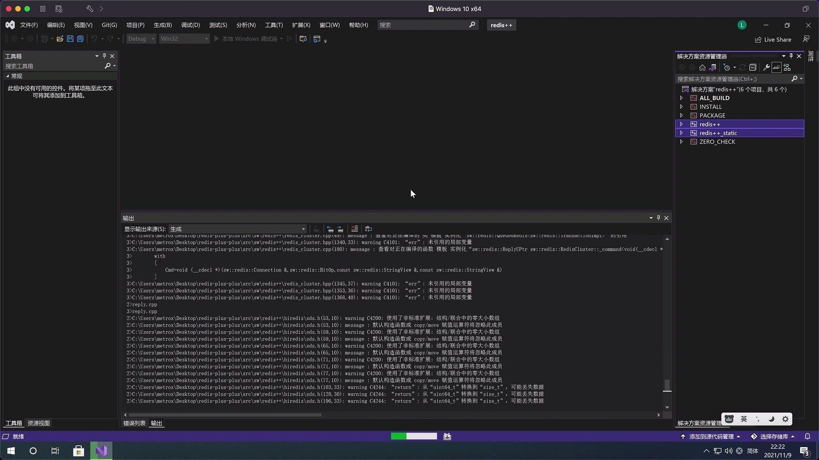Collapse the 常规 toolbox group
Image resolution: width=819 pixels, height=460 pixels.
tap(8, 76)
